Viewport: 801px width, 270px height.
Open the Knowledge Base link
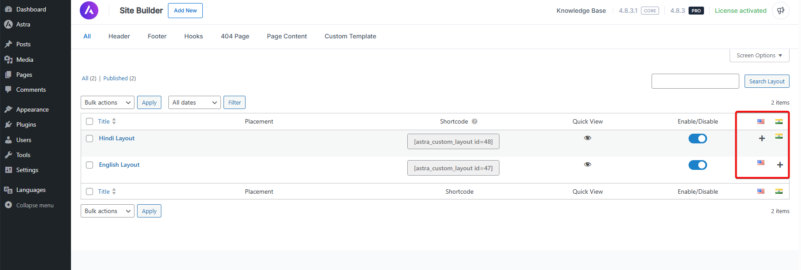[581, 11]
